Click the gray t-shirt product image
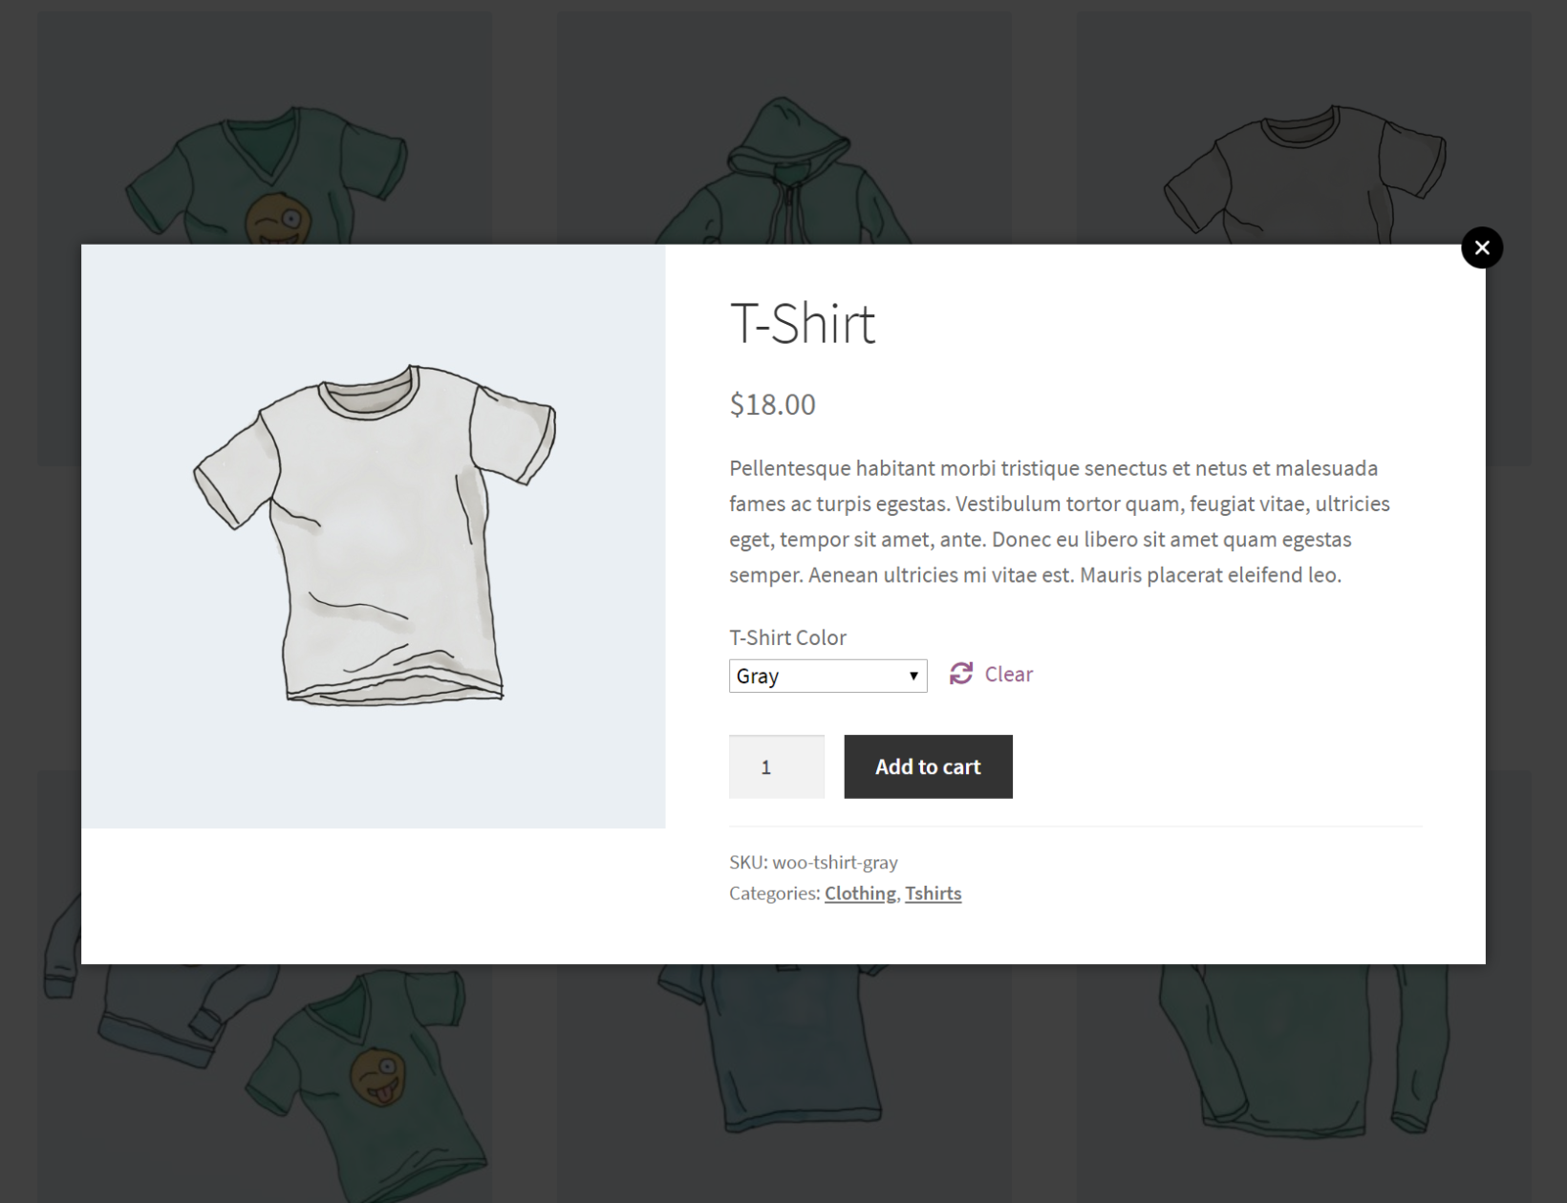1567x1203 pixels. (374, 535)
